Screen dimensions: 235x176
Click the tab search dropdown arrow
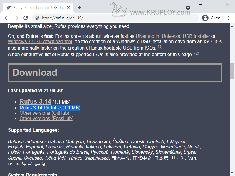[x=188, y=8]
